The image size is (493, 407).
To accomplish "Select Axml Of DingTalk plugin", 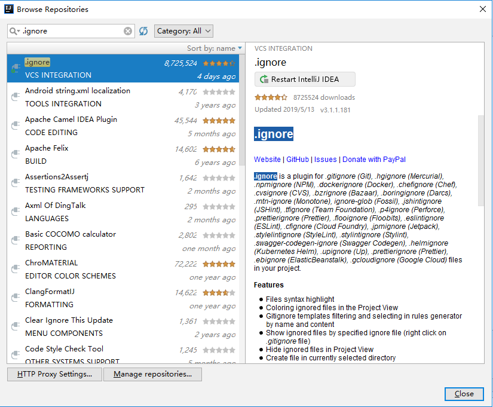I will [123, 212].
